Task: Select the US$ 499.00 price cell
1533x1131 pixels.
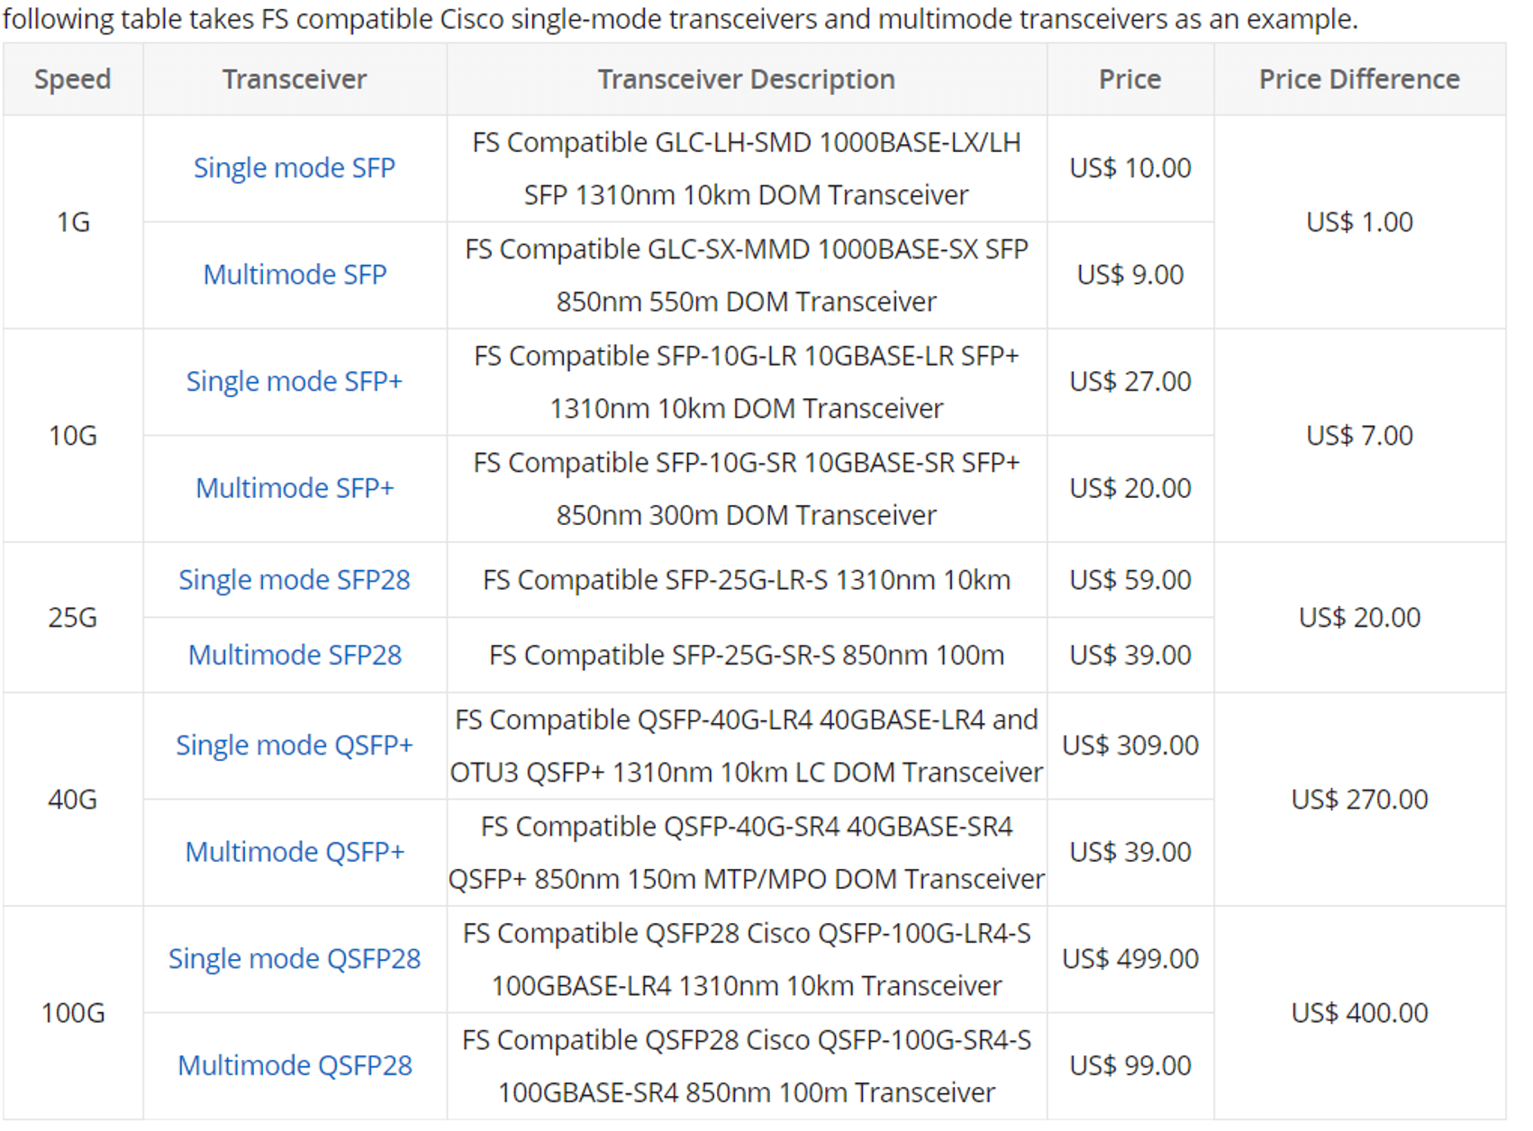Action: coord(1129,959)
